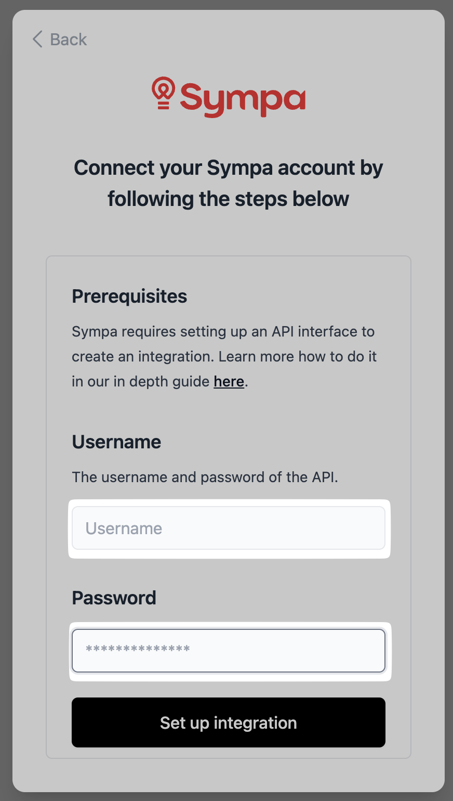Click the 'create an integration' text line
The width and height of the screenshot is (453, 801).
(224, 356)
